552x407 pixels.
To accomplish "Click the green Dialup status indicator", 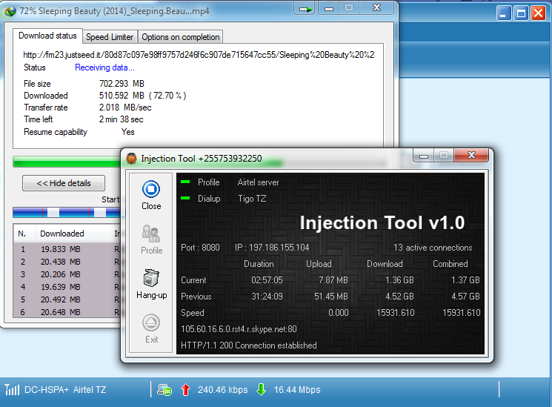I will click(185, 198).
